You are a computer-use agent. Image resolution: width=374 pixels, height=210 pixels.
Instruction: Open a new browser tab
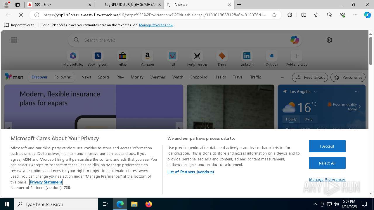click(x=239, y=5)
